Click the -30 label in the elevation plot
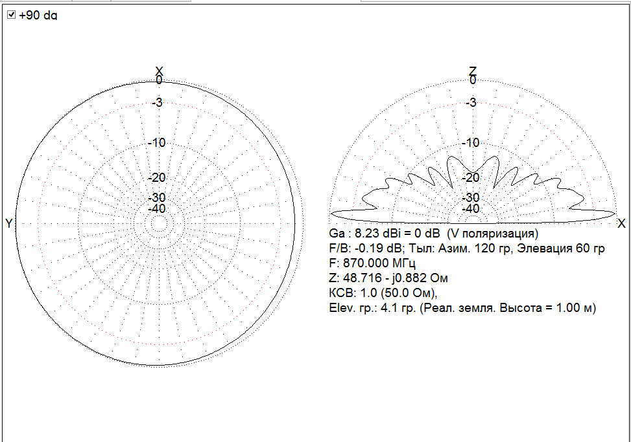 (x=470, y=197)
